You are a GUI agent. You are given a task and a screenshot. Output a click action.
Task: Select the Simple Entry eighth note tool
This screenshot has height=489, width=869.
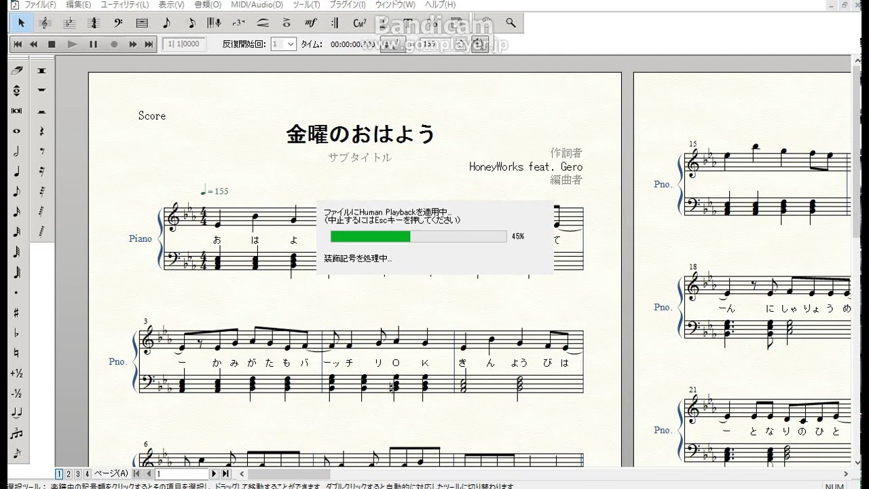166,23
